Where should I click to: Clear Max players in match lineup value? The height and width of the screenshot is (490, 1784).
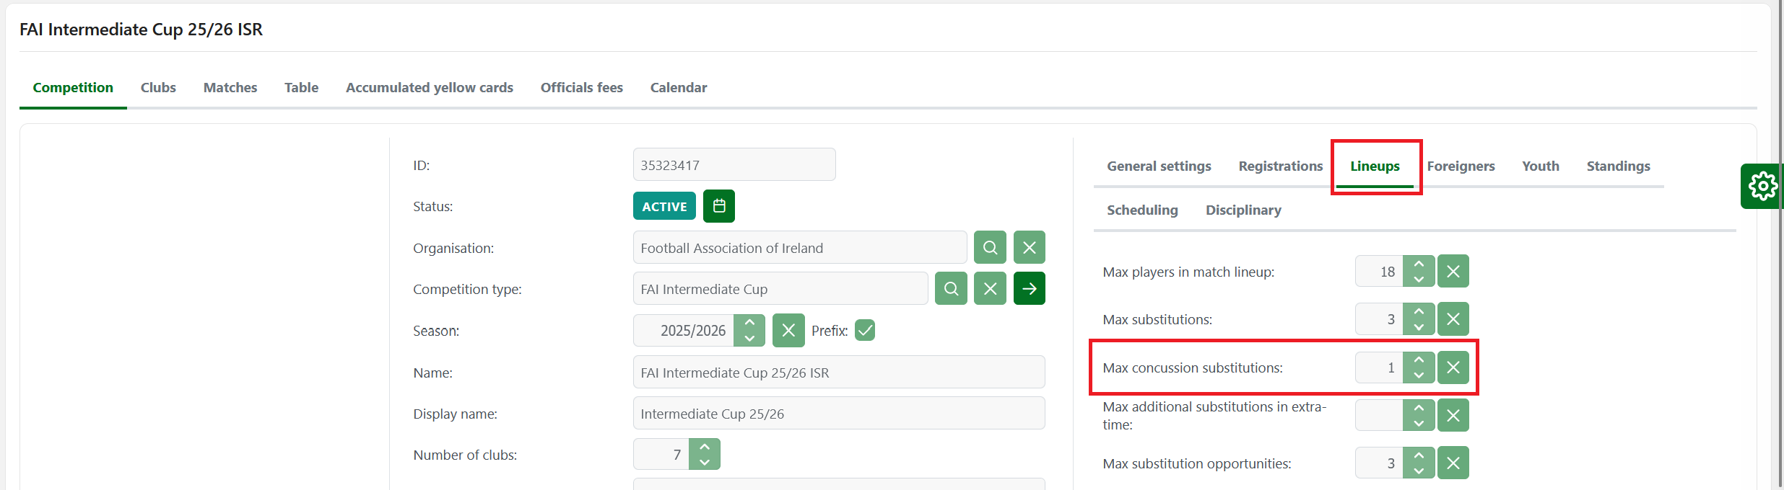pos(1453,272)
